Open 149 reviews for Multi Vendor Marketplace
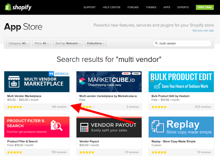 pyautogui.click(x=59, y=107)
